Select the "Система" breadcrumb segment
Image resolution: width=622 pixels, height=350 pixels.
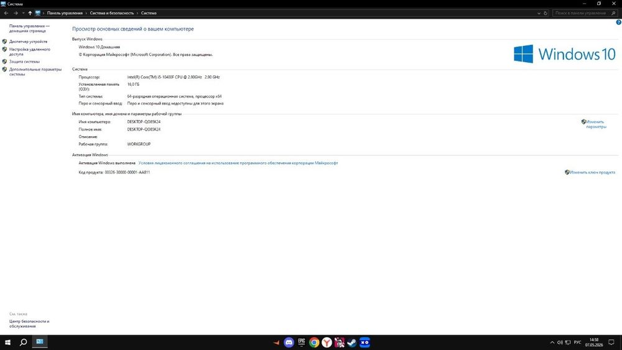pos(149,13)
